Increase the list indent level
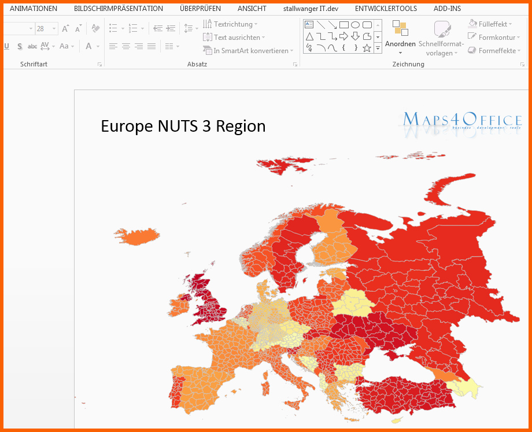532x432 pixels. coord(170,28)
